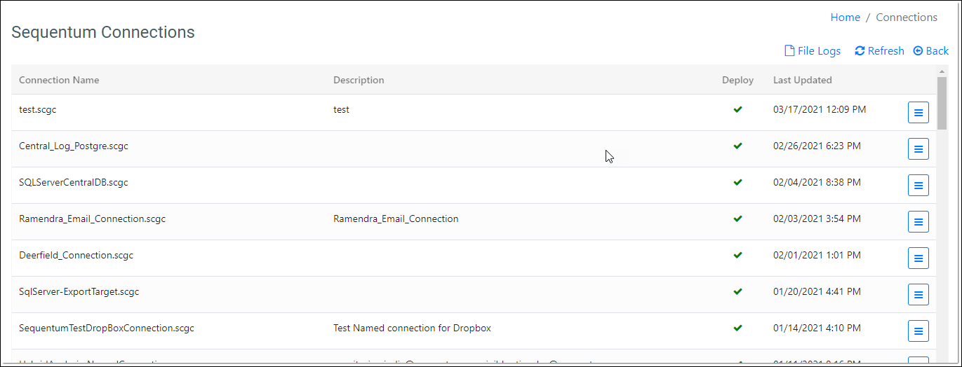Select the Ramendra_Email_Connection.scgc connection name

tap(92, 219)
